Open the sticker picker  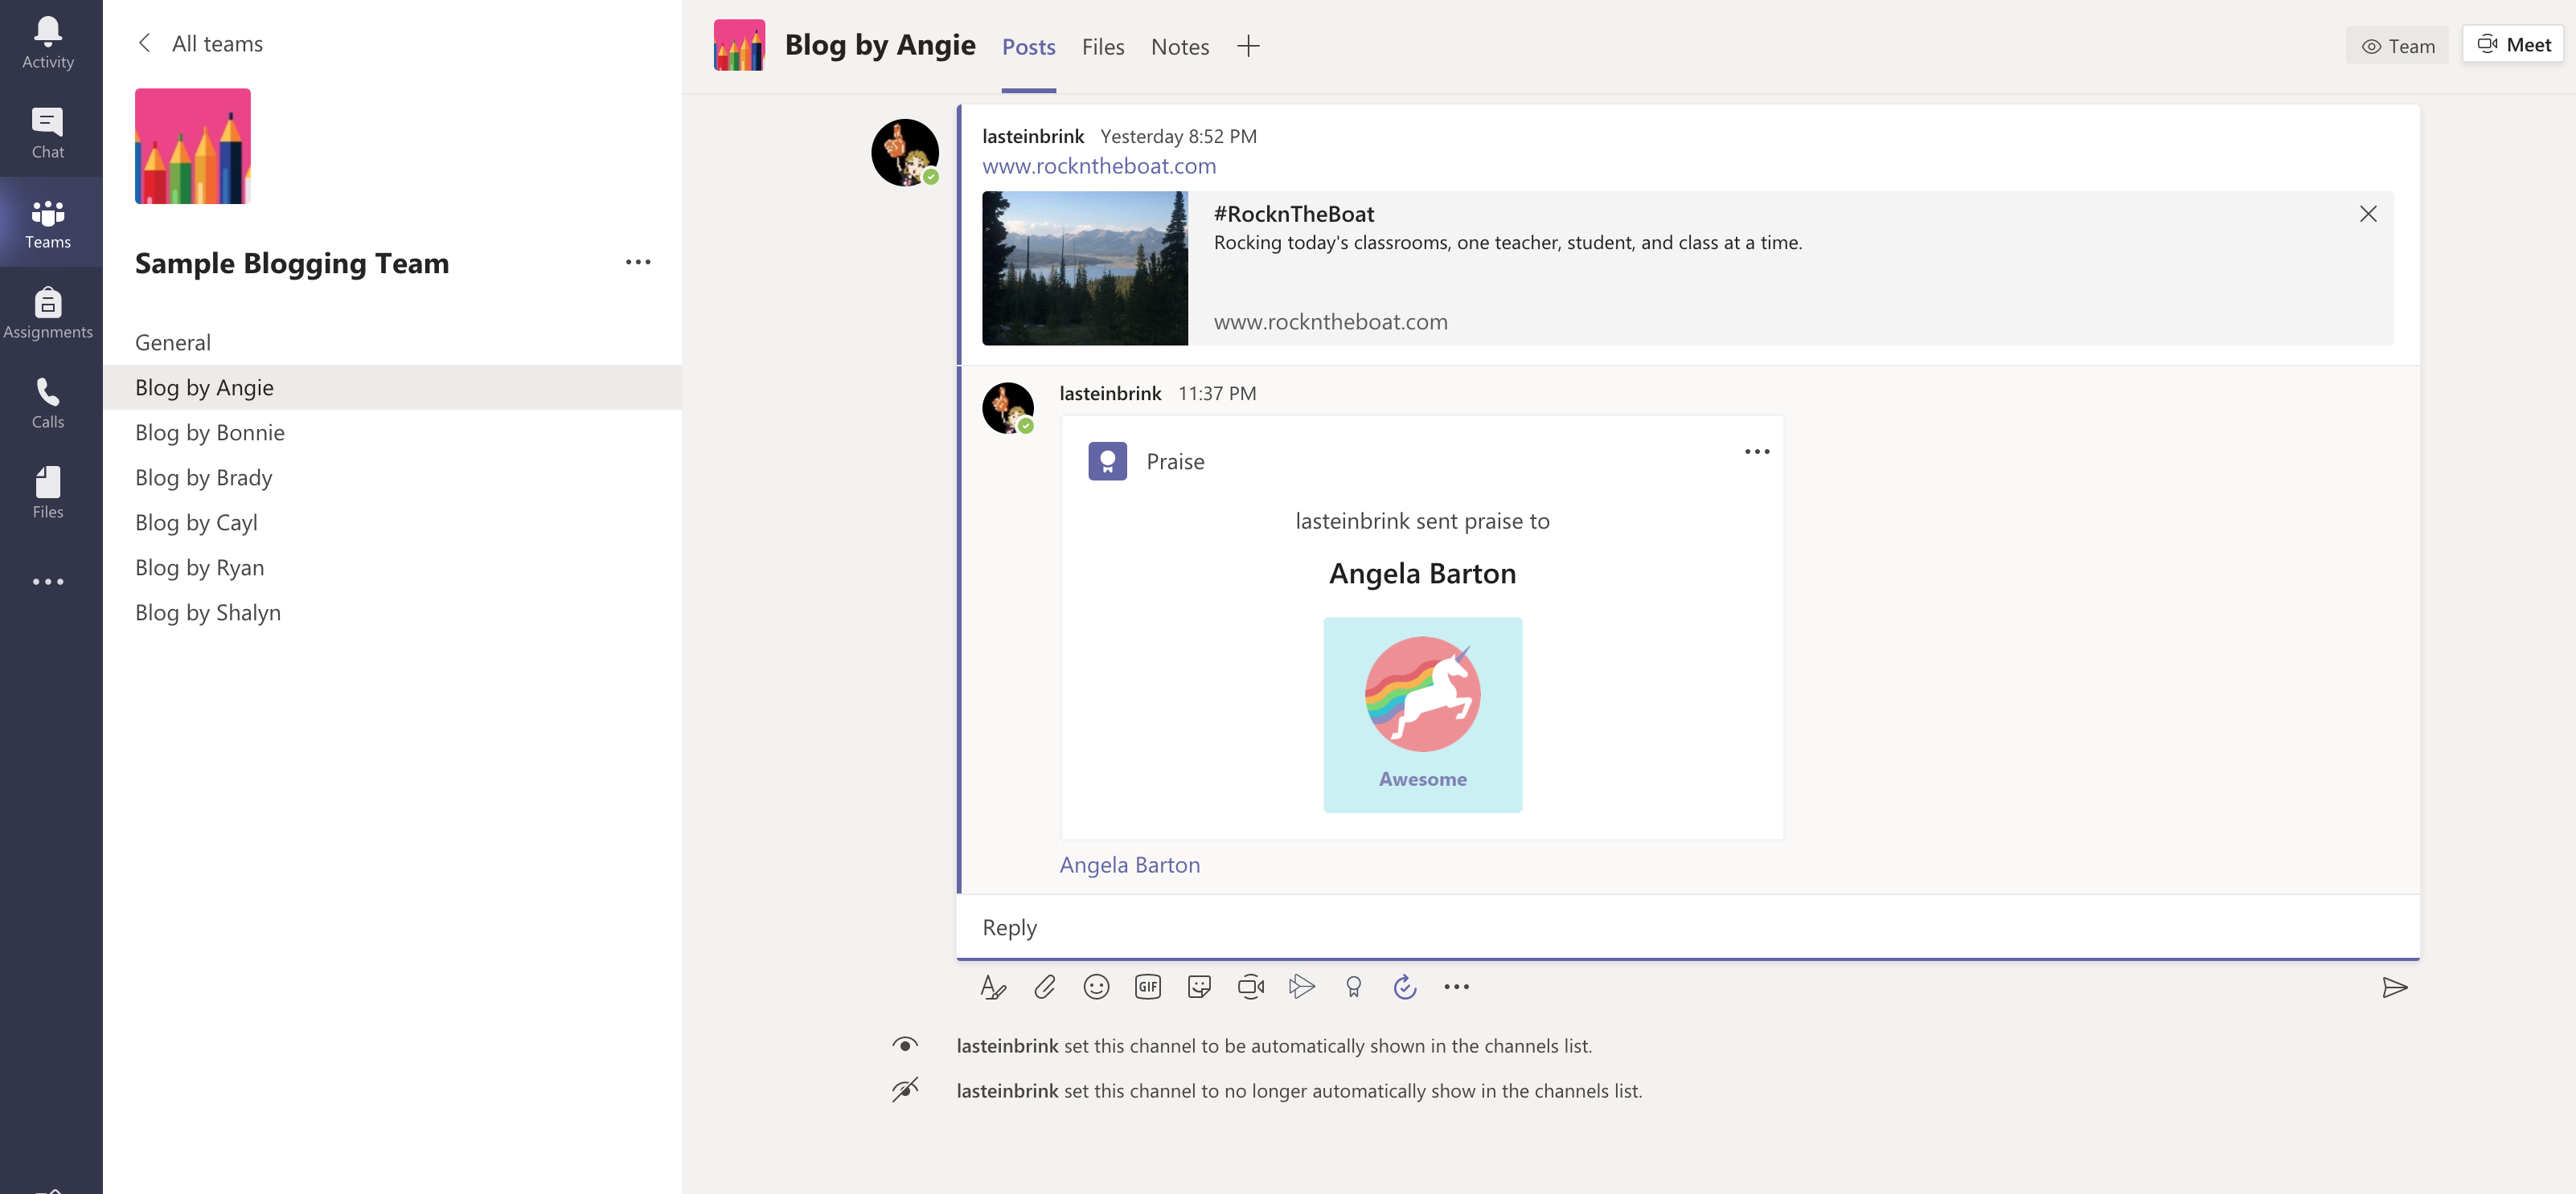(1199, 986)
